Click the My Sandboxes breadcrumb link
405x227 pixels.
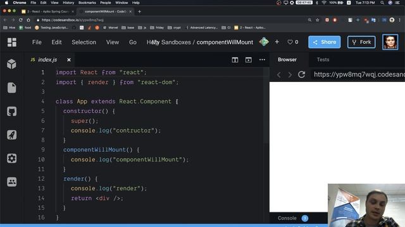(171, 42)
